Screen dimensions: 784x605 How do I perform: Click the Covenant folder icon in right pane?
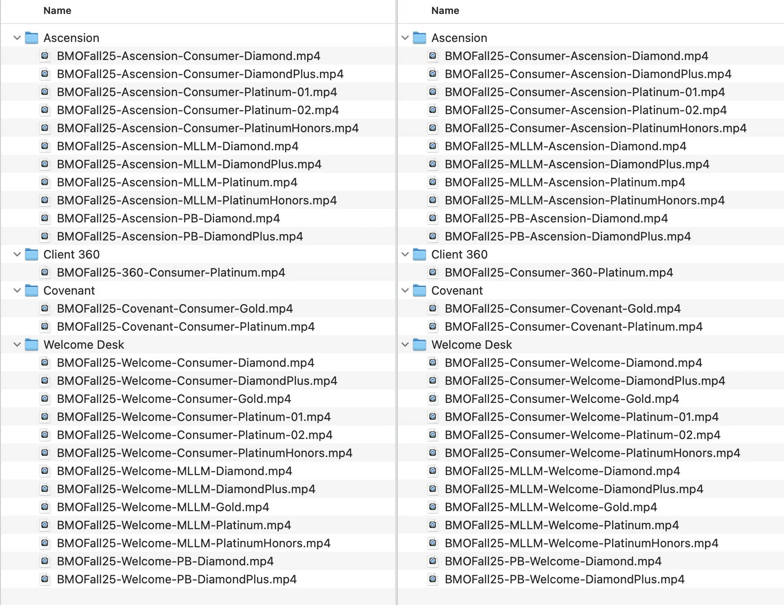[420, 290]
